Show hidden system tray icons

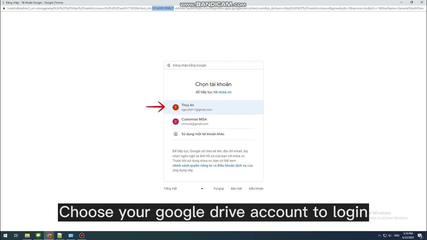(x=379, y=236)
